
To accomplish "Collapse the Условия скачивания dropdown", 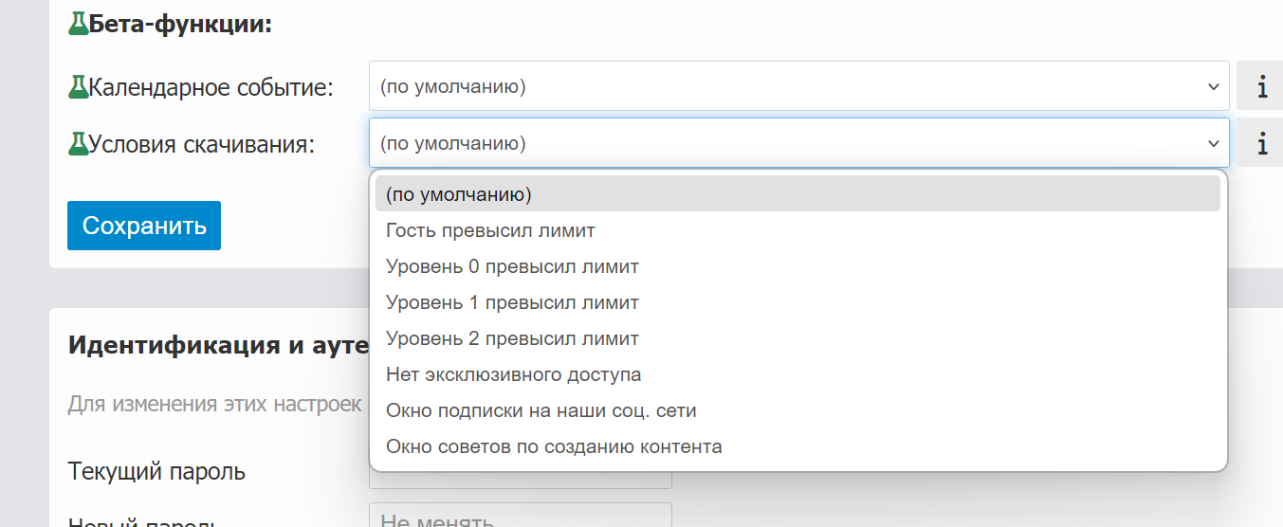I will click(x=798, y=143).
